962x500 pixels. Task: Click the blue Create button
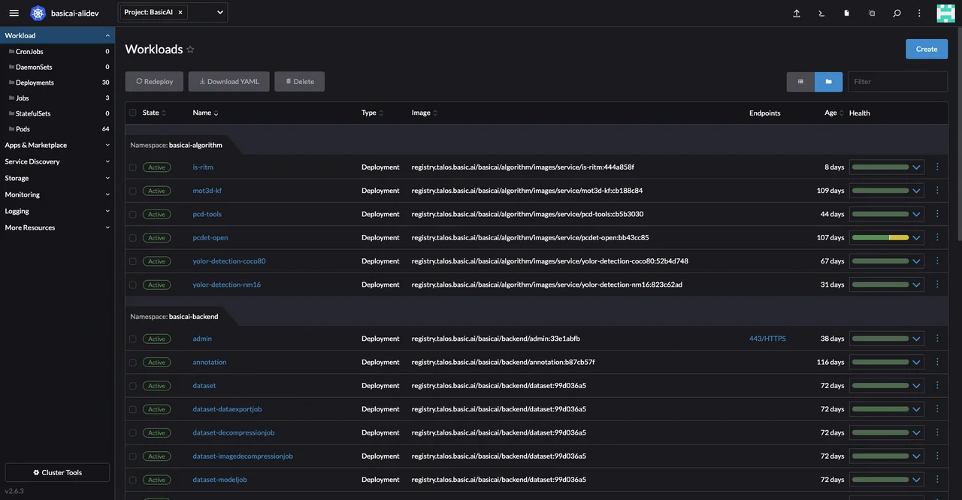coord(926,49)
